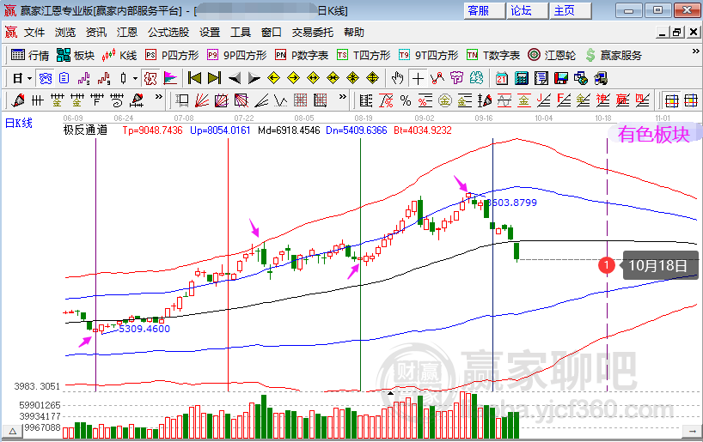Open the 9P四方形 tool
703x442 pixels.
click(236, 55)
